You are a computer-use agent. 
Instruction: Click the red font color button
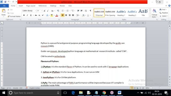coord(57,15)
